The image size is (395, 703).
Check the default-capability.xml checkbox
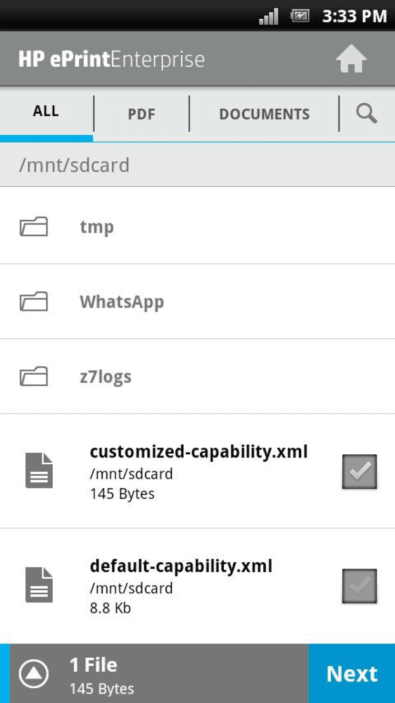(x=359, y=585)
